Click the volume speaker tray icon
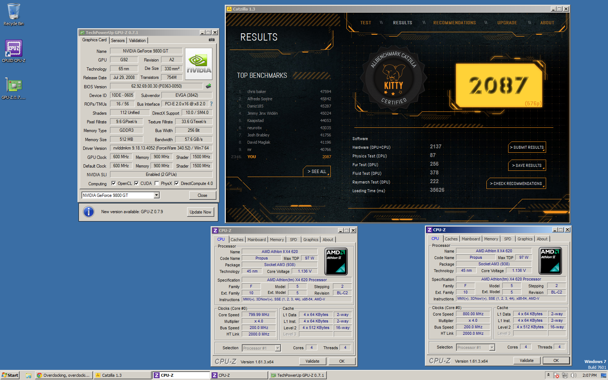 coord(573,375)
